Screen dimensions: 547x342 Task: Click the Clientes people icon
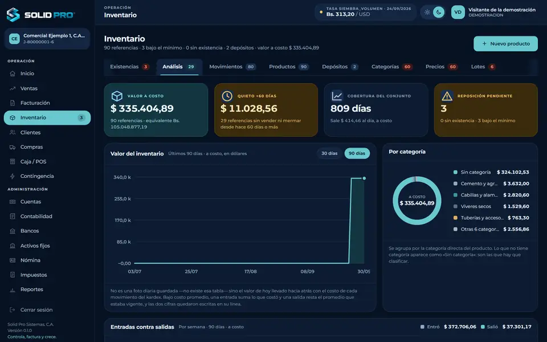pyautogui.click(x=13, y=132)
